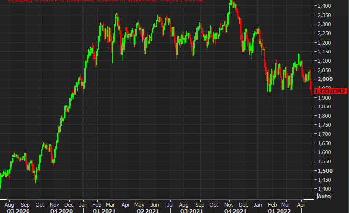Select the Q4 2020 quarter label
The height and width of the screenshot is (213, 349).
click(61, 210)
